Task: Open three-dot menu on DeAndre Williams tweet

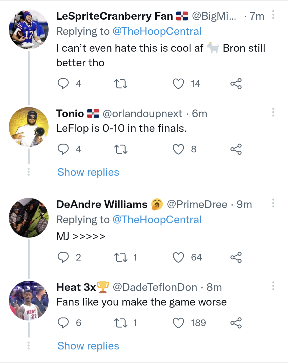Action: (x=273, y=203)
